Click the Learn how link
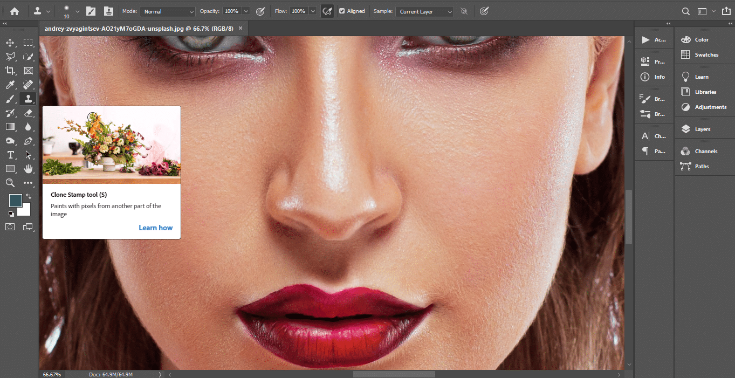735x378 pixels. click(x=155, y=228)
